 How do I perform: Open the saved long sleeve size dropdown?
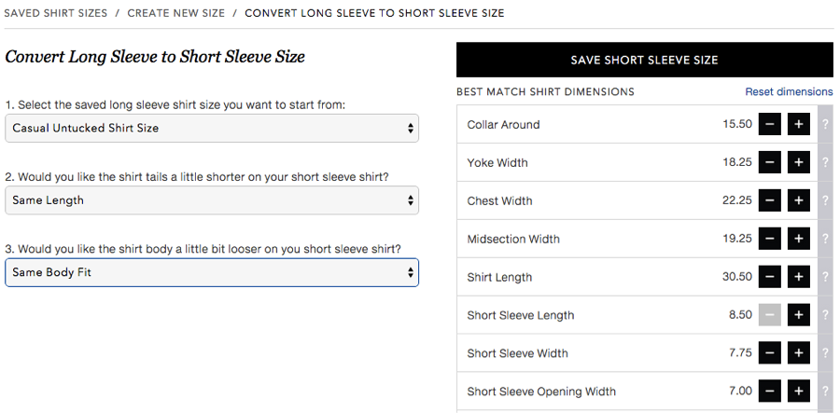pyautogui.click(x=212, y=129)
